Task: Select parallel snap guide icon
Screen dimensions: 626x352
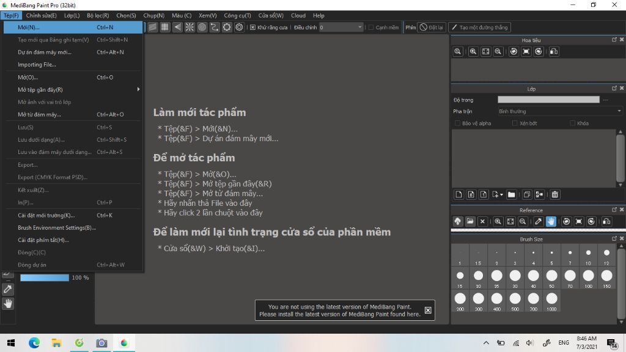Action: click(152, 27)
